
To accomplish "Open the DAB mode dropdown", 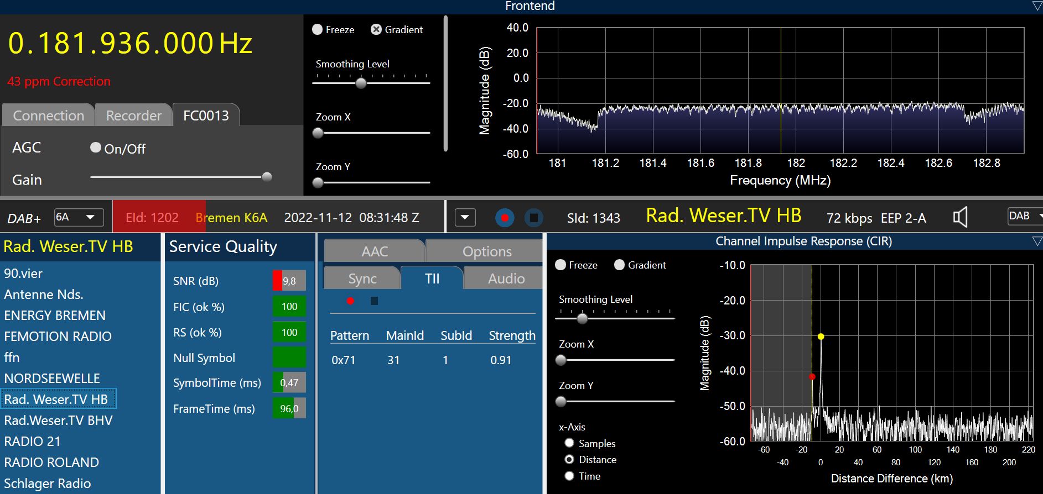I will (1025, 216).
